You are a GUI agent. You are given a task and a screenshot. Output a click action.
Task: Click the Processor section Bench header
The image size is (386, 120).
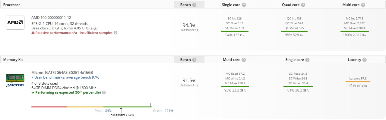click(x=185, y=5)
